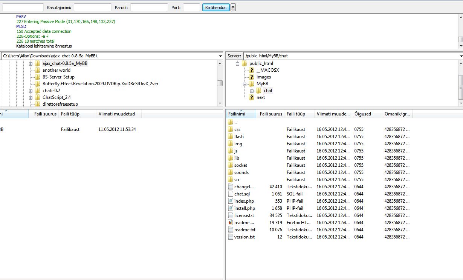Click the SQL-fail file type cell
Image resolution: width=463 pixels, height=280 pixels.
[x=295, y=194]
